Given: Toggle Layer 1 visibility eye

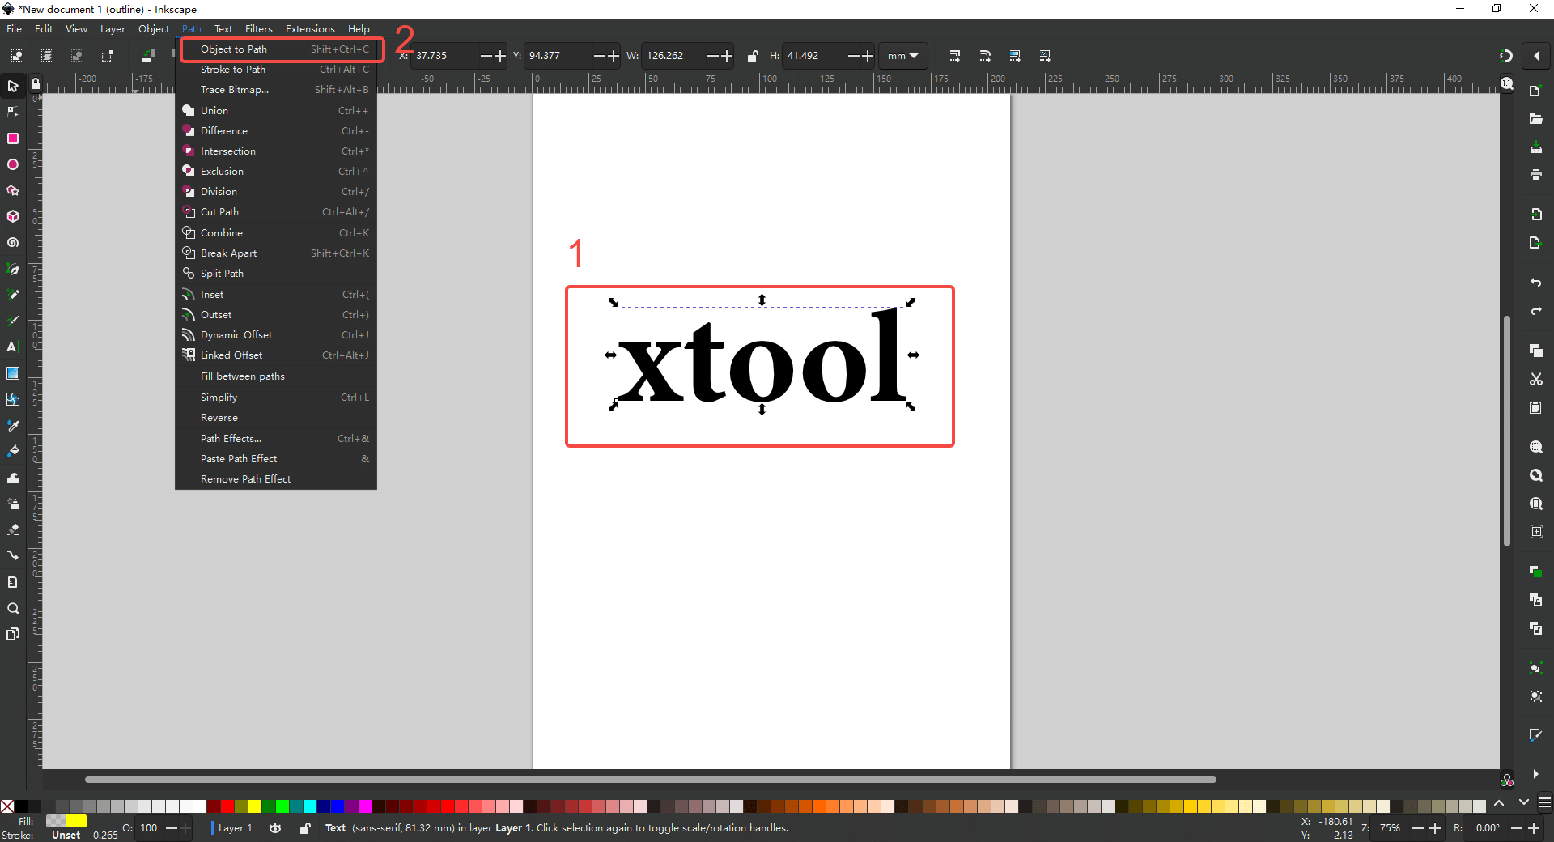Looking at the screenshot, I should [x=275, y=828].
